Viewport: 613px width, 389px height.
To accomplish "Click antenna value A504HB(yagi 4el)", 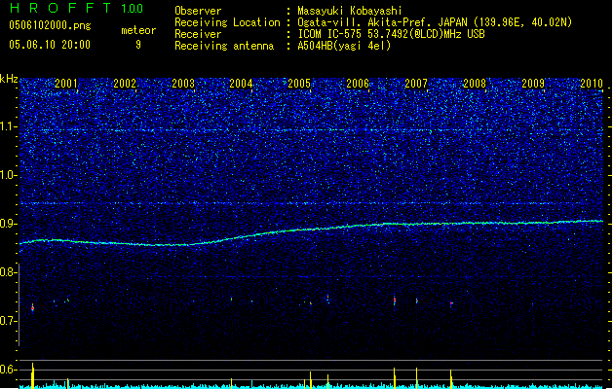I will pos(344,46).
